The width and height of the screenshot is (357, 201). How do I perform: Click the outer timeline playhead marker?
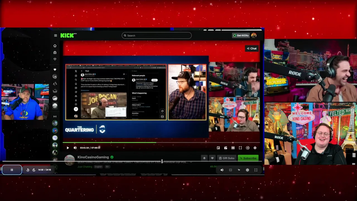point(162,161)
